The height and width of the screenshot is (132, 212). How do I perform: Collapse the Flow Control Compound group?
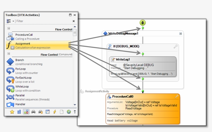click(x=9, y=54)
